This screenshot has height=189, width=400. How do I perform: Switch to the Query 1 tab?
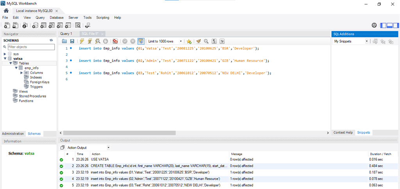66,34
